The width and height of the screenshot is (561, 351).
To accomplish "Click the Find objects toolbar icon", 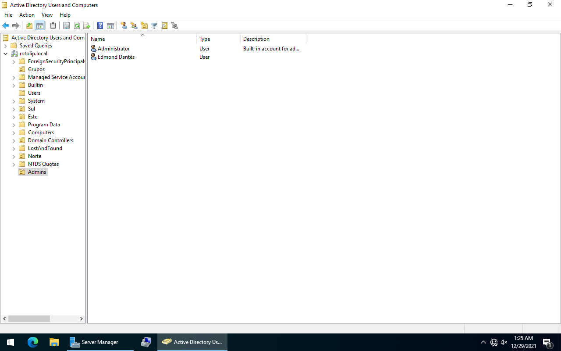I will click(164, 26).
